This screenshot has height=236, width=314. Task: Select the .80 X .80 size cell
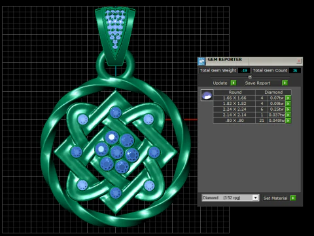click(x=234, y=121)
